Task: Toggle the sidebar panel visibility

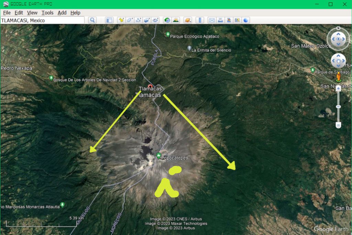Action: pos(109,20)
